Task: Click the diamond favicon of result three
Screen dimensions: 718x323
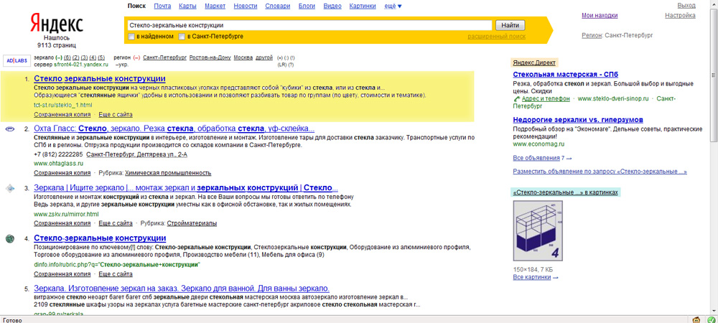Action: [9, 188]
